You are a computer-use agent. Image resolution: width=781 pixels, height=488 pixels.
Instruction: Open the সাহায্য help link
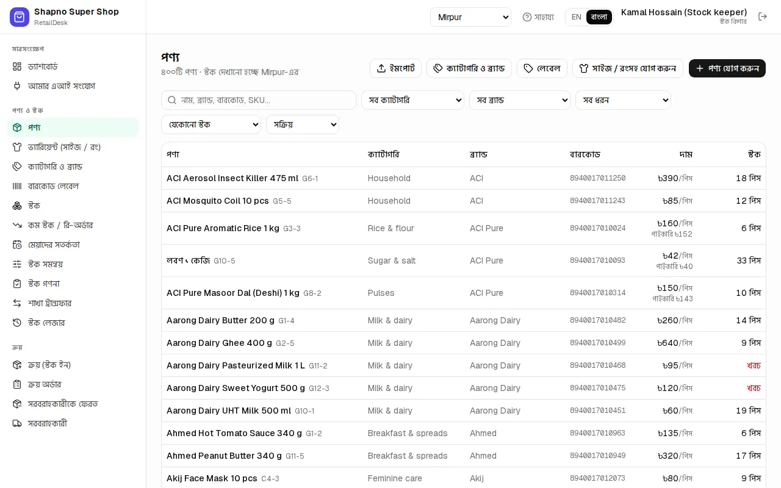[x=538, y=17]
